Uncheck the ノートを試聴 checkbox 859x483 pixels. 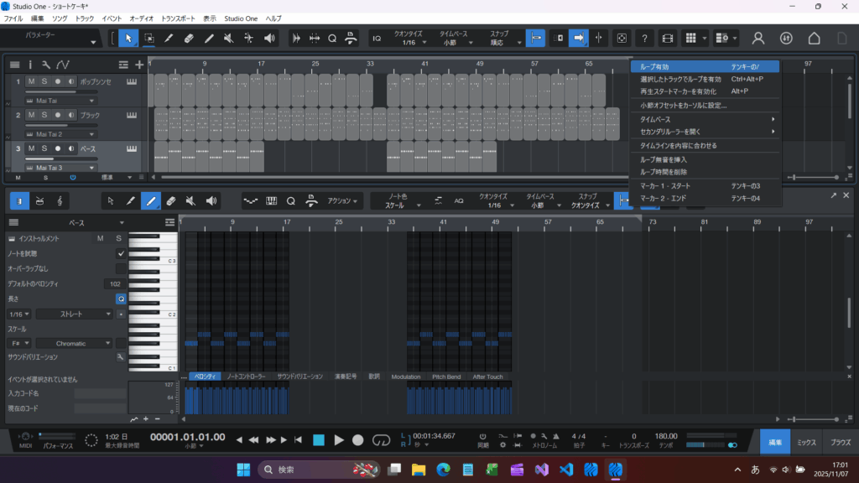[x=121, y=253]
